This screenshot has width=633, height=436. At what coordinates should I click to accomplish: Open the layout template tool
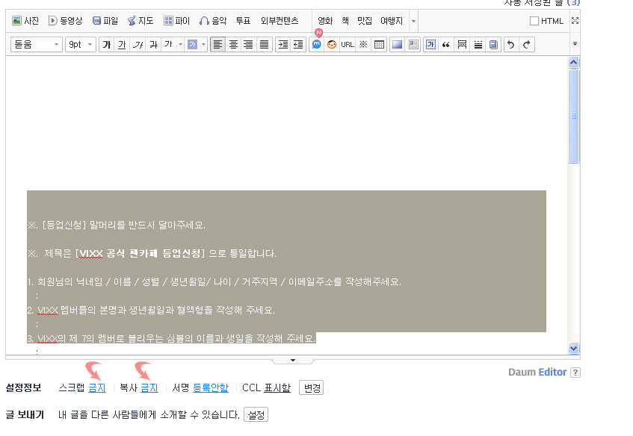click(x=413, y=44)
